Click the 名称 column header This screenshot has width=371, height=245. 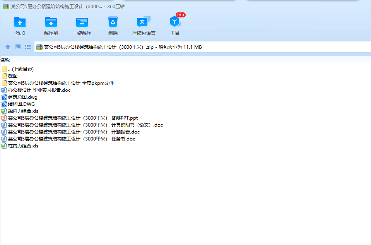(5, 60)
